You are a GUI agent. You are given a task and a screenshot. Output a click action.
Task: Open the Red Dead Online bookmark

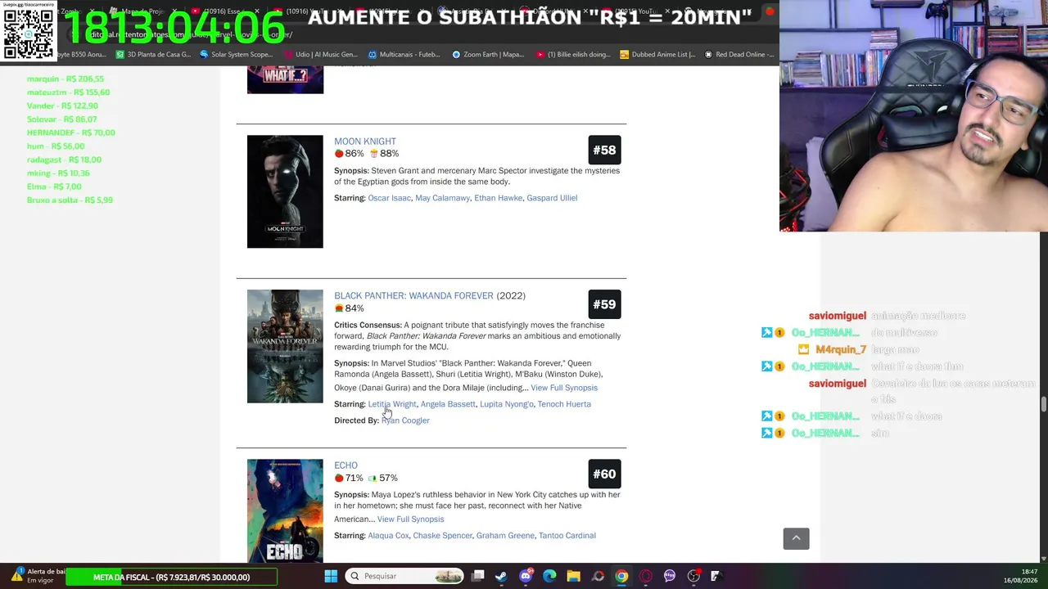pyautogui.click(x=739, y=55)
